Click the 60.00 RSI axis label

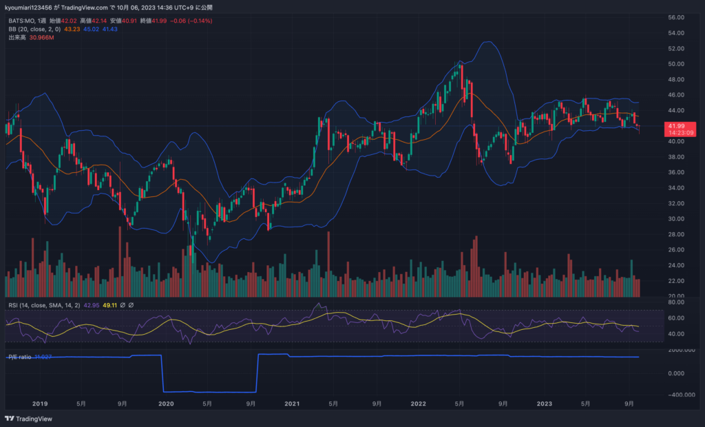point(676,318)
